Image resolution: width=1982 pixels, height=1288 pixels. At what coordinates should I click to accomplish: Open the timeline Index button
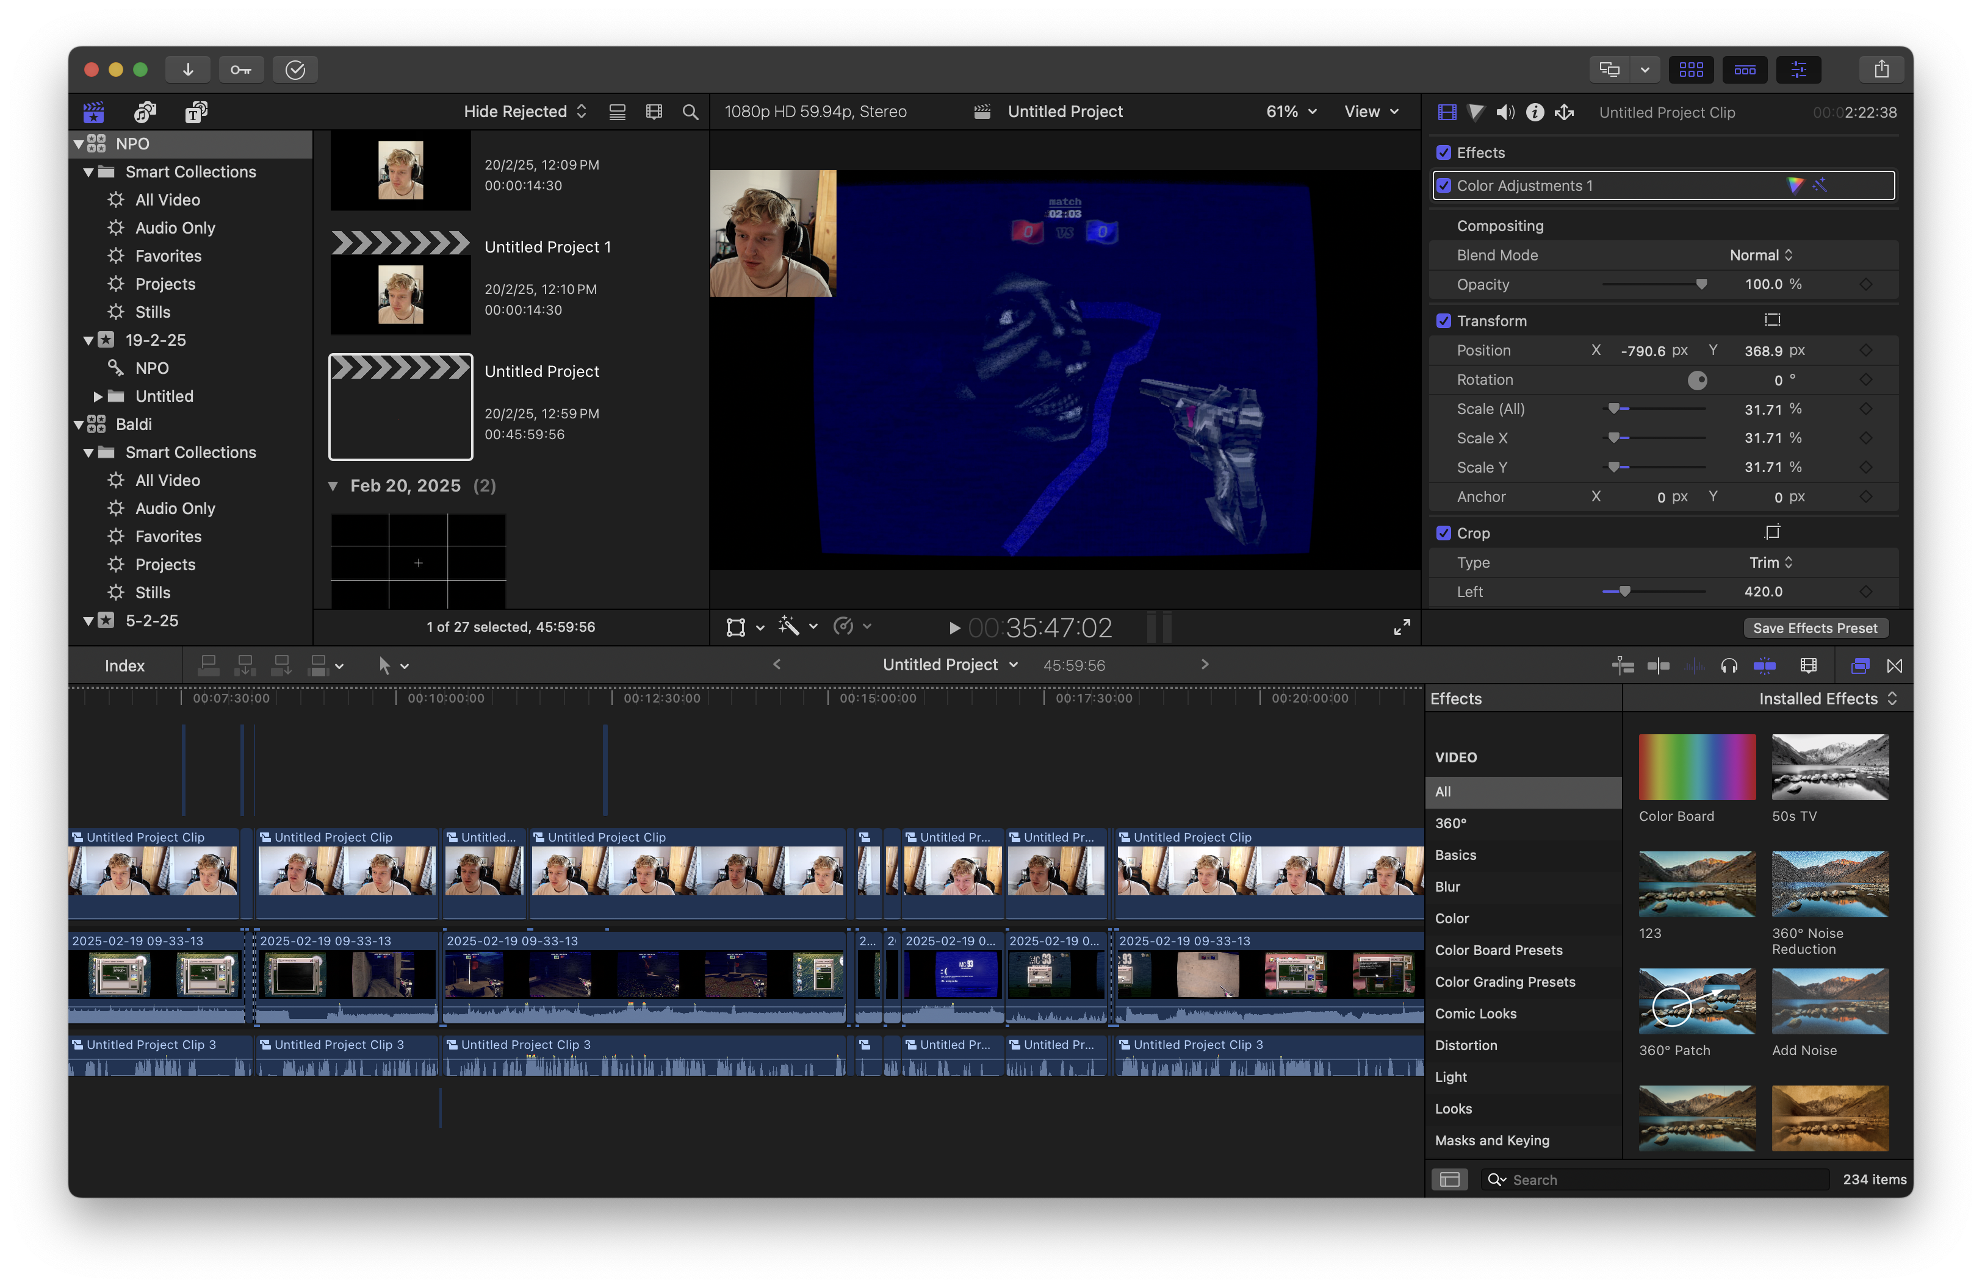coord(125,665)
